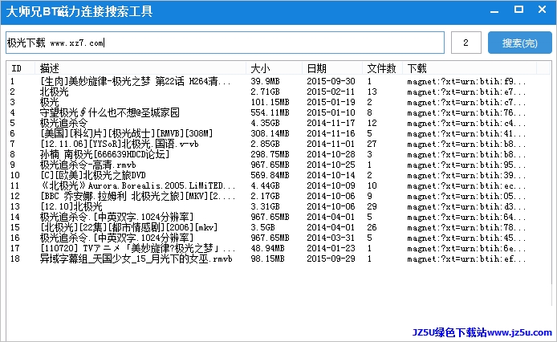Click magnet link ending btih:ef...
This screenshot has width=557, height=342.
(466, 259)
